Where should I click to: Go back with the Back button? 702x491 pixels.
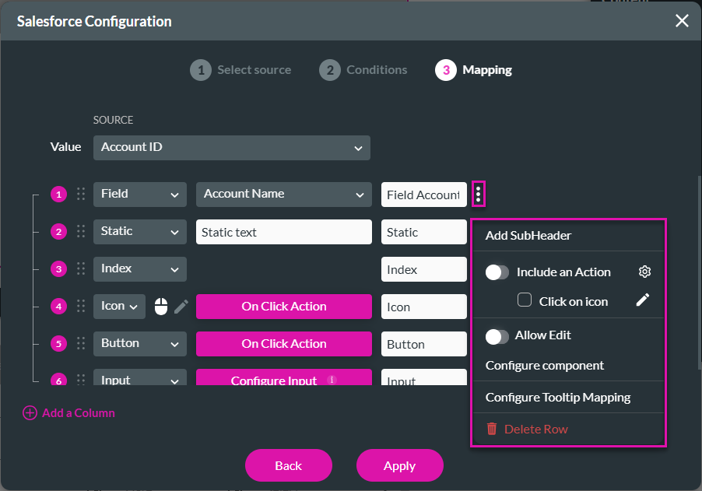pos(288,465)
